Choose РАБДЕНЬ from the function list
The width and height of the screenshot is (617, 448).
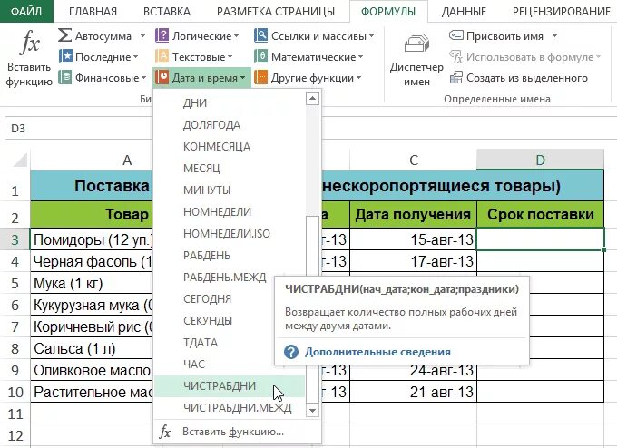pos(230,255)
